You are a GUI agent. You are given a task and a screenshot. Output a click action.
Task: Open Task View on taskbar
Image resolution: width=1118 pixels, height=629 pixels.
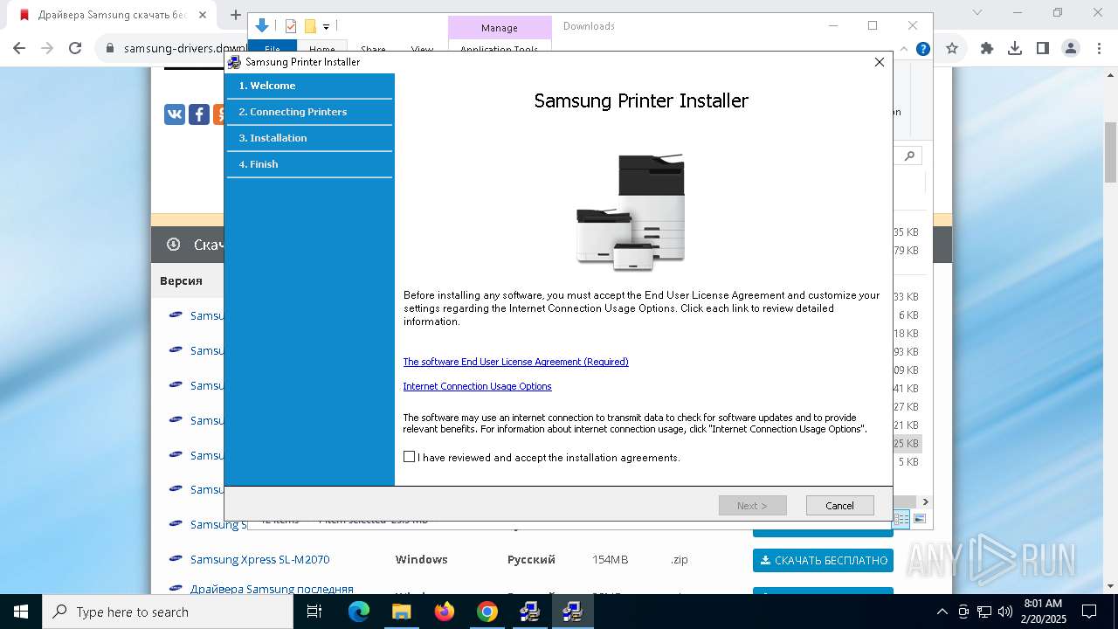point(314,612)
